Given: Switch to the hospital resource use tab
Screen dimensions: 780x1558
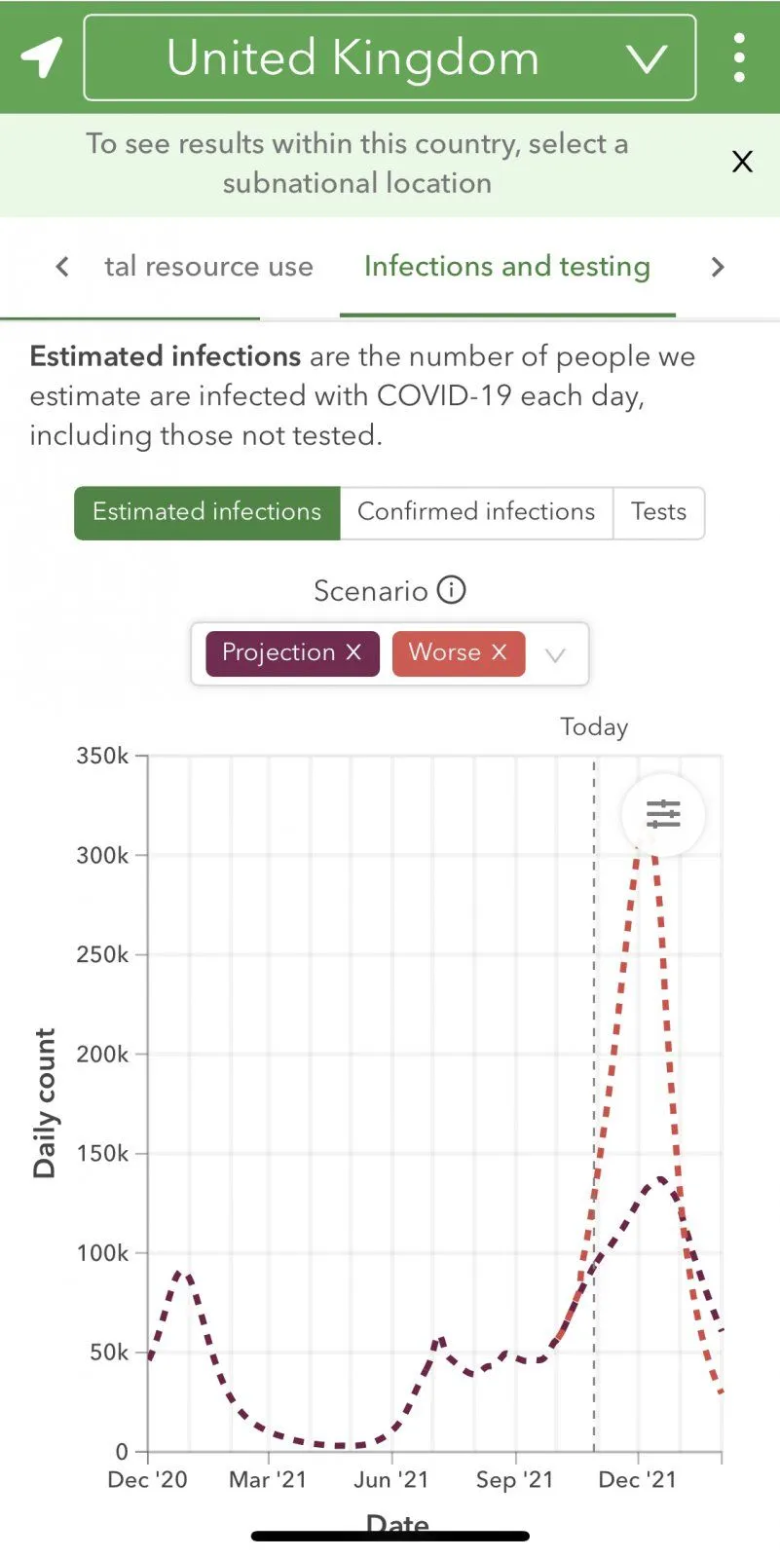Looking at the screenshot, I should click(x=208, y=267).
